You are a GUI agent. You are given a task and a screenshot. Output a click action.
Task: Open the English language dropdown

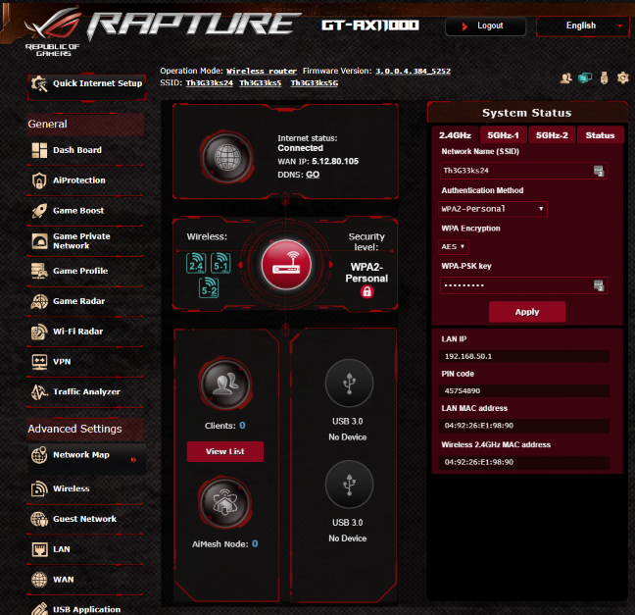(583, 26)
